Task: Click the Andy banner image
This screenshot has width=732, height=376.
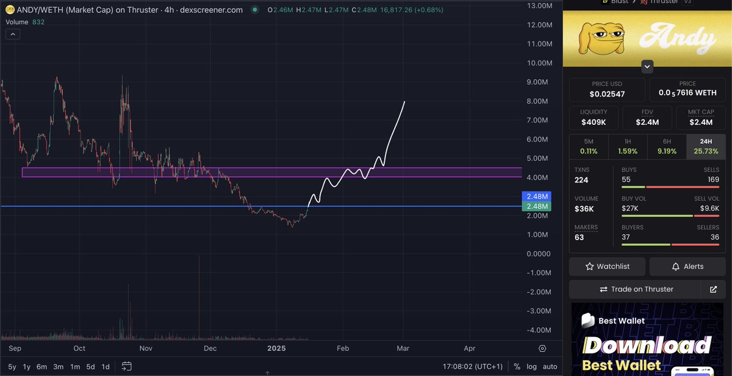Action: [x=647, y=39]
